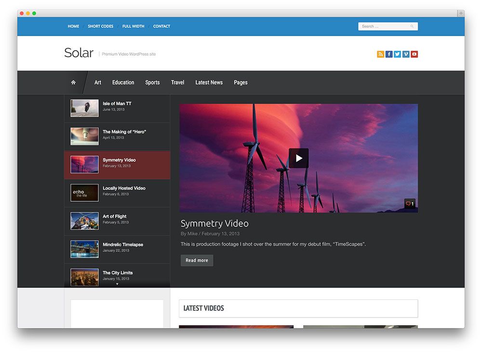Screen dimensions: 482x353
Task: Select the Sports category
Action: point(152,82)
